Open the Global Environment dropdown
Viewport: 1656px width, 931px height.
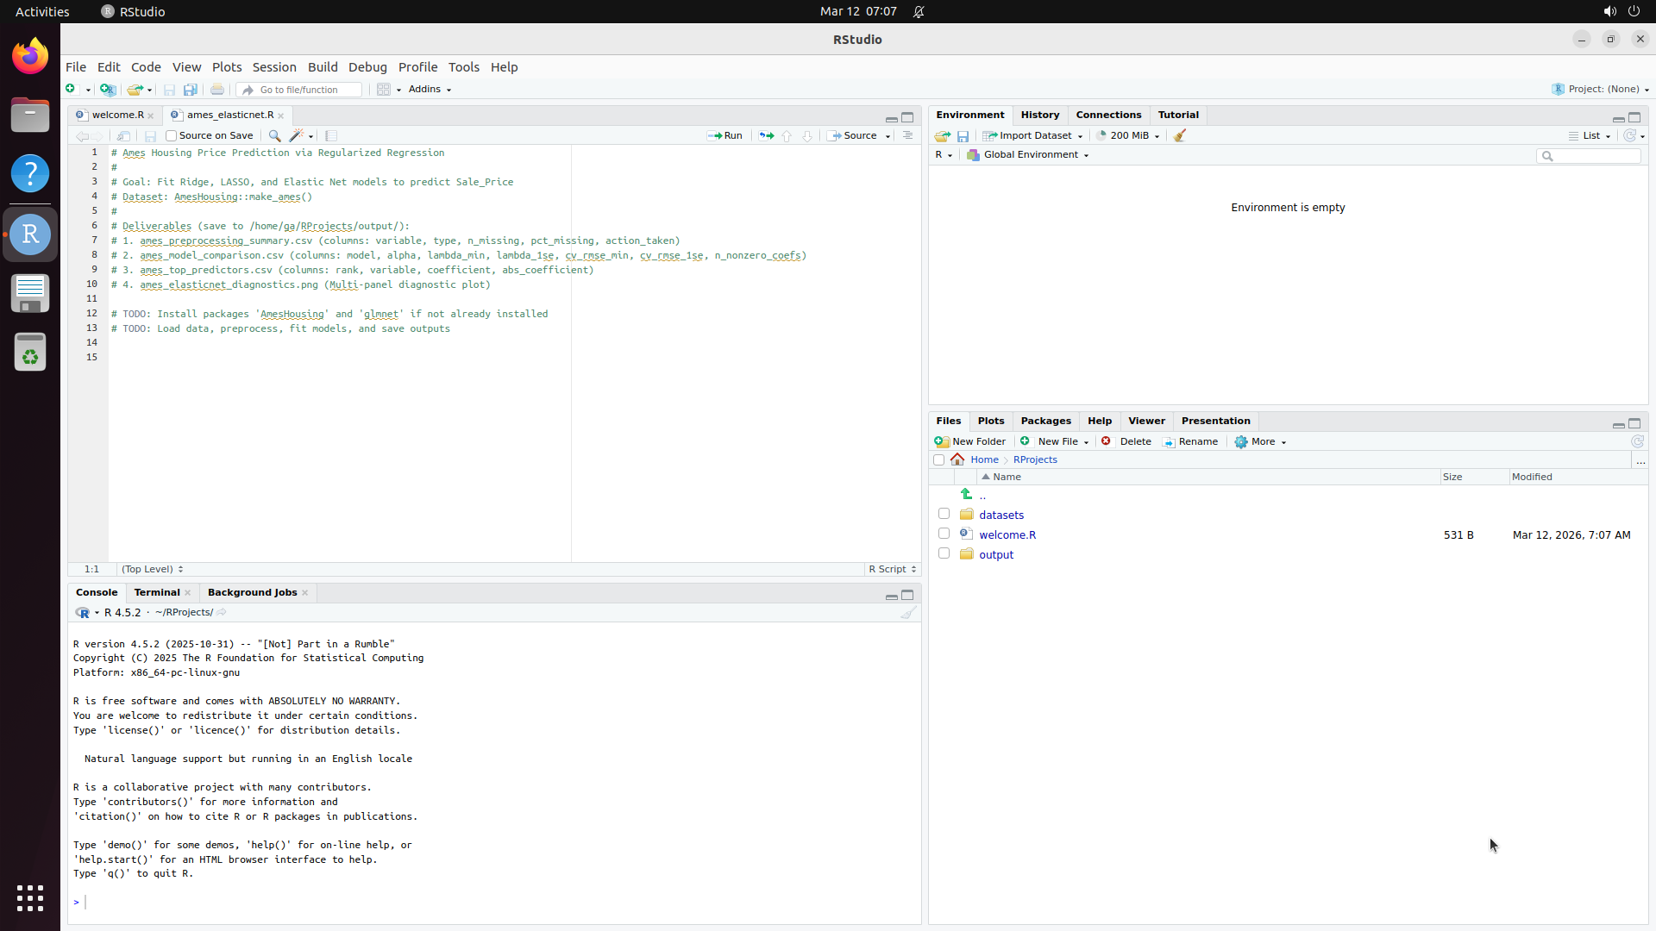(1027, 154)
